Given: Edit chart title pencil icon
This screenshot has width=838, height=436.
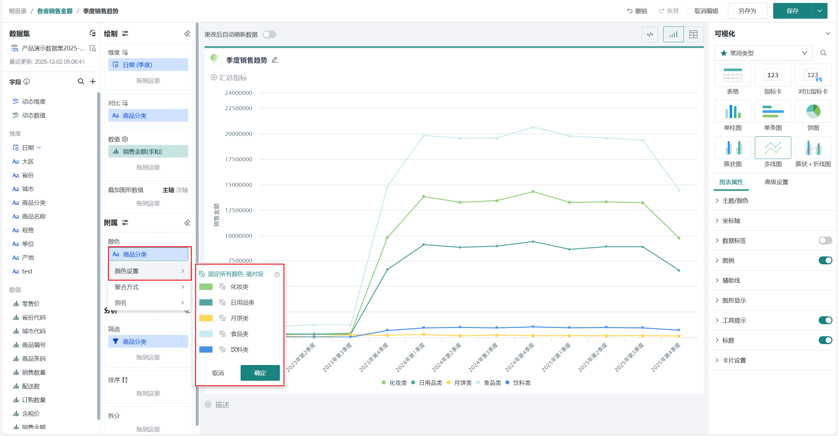Looking at the screenshot, I should point(275,60).
